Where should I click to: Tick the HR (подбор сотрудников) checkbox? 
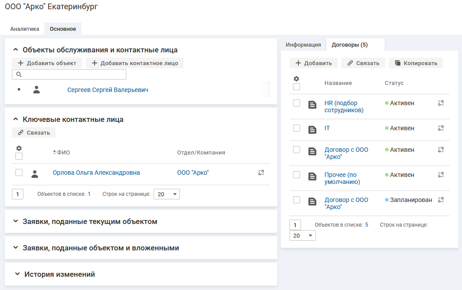[297, 103]
